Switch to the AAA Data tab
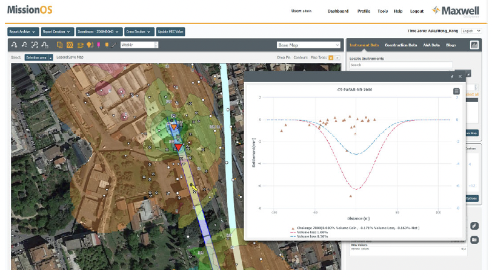492x278 pixels. [x=431, y=45]
